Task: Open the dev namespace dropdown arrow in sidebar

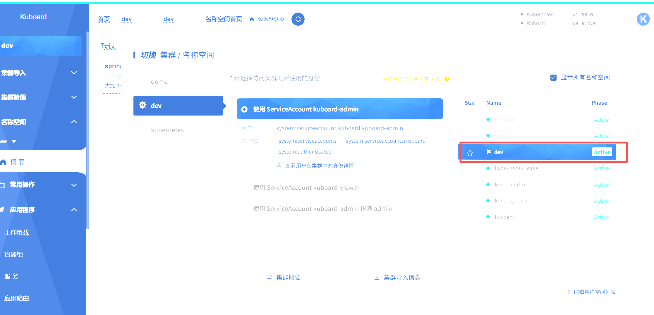Action: point(14,142)
